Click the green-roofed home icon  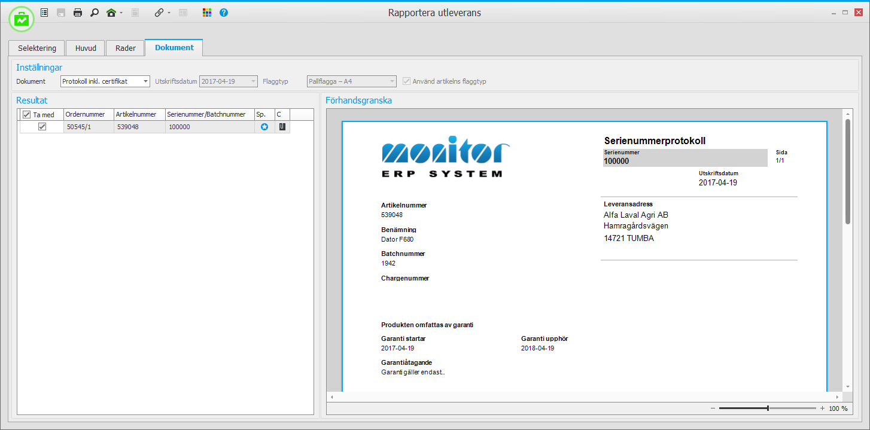point(111,13)
